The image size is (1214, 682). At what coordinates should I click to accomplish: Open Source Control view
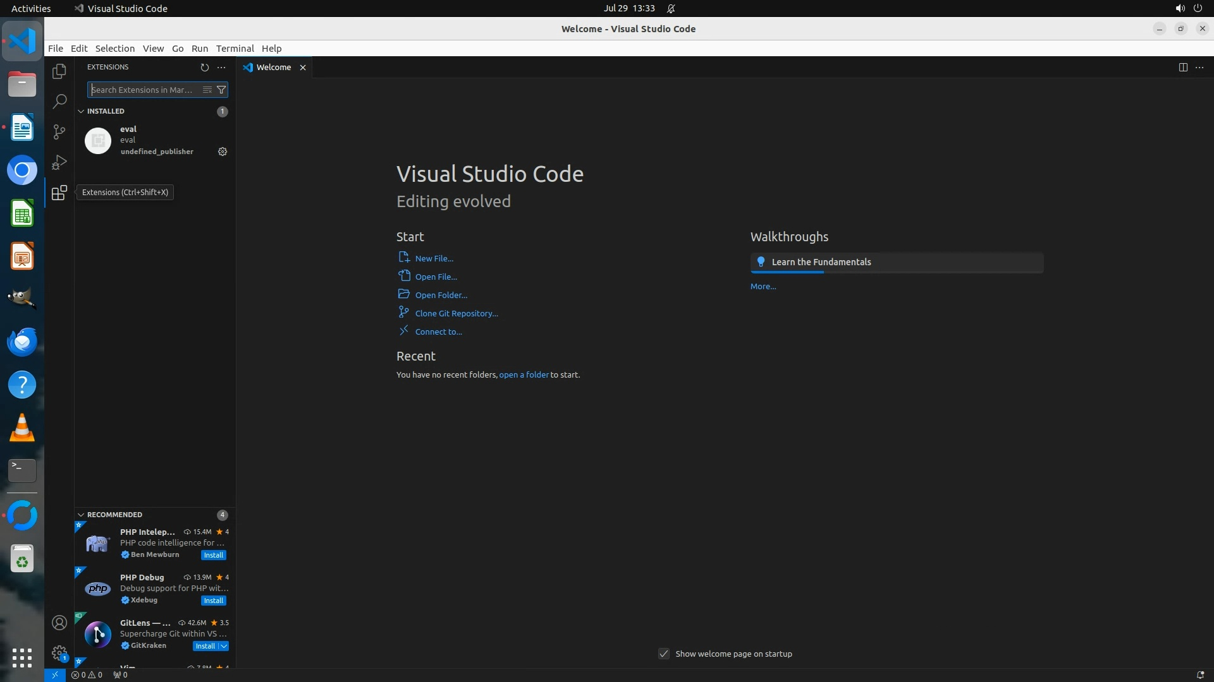click(x=59, y=131)
